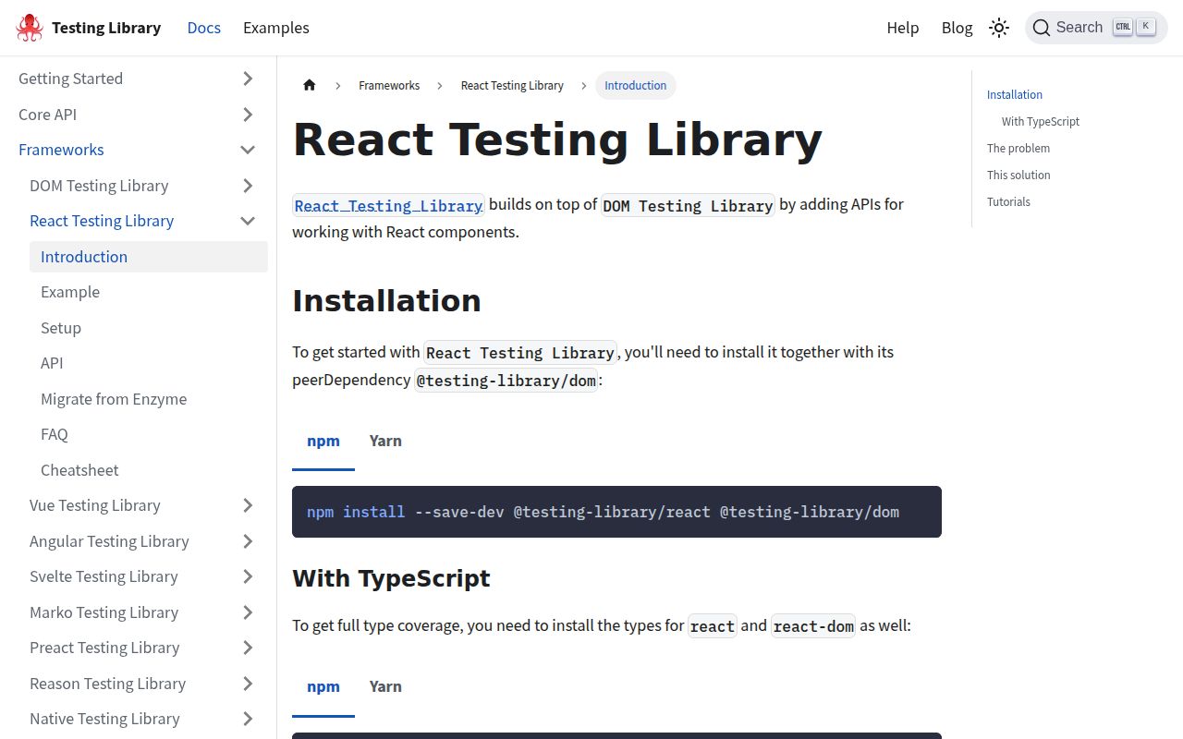Click the With TypeScript subheading

click(x=391, y=578)
